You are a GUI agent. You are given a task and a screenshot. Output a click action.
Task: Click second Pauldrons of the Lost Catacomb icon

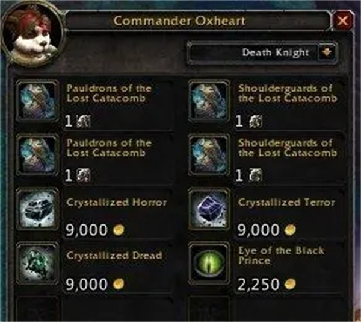(37, 155)
